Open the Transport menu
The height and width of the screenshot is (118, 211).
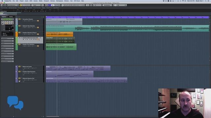pyautogui.click(x=46, y=1)
